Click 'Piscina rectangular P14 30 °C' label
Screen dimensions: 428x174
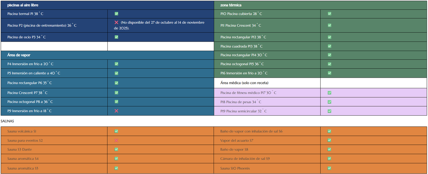click(244, 55)
